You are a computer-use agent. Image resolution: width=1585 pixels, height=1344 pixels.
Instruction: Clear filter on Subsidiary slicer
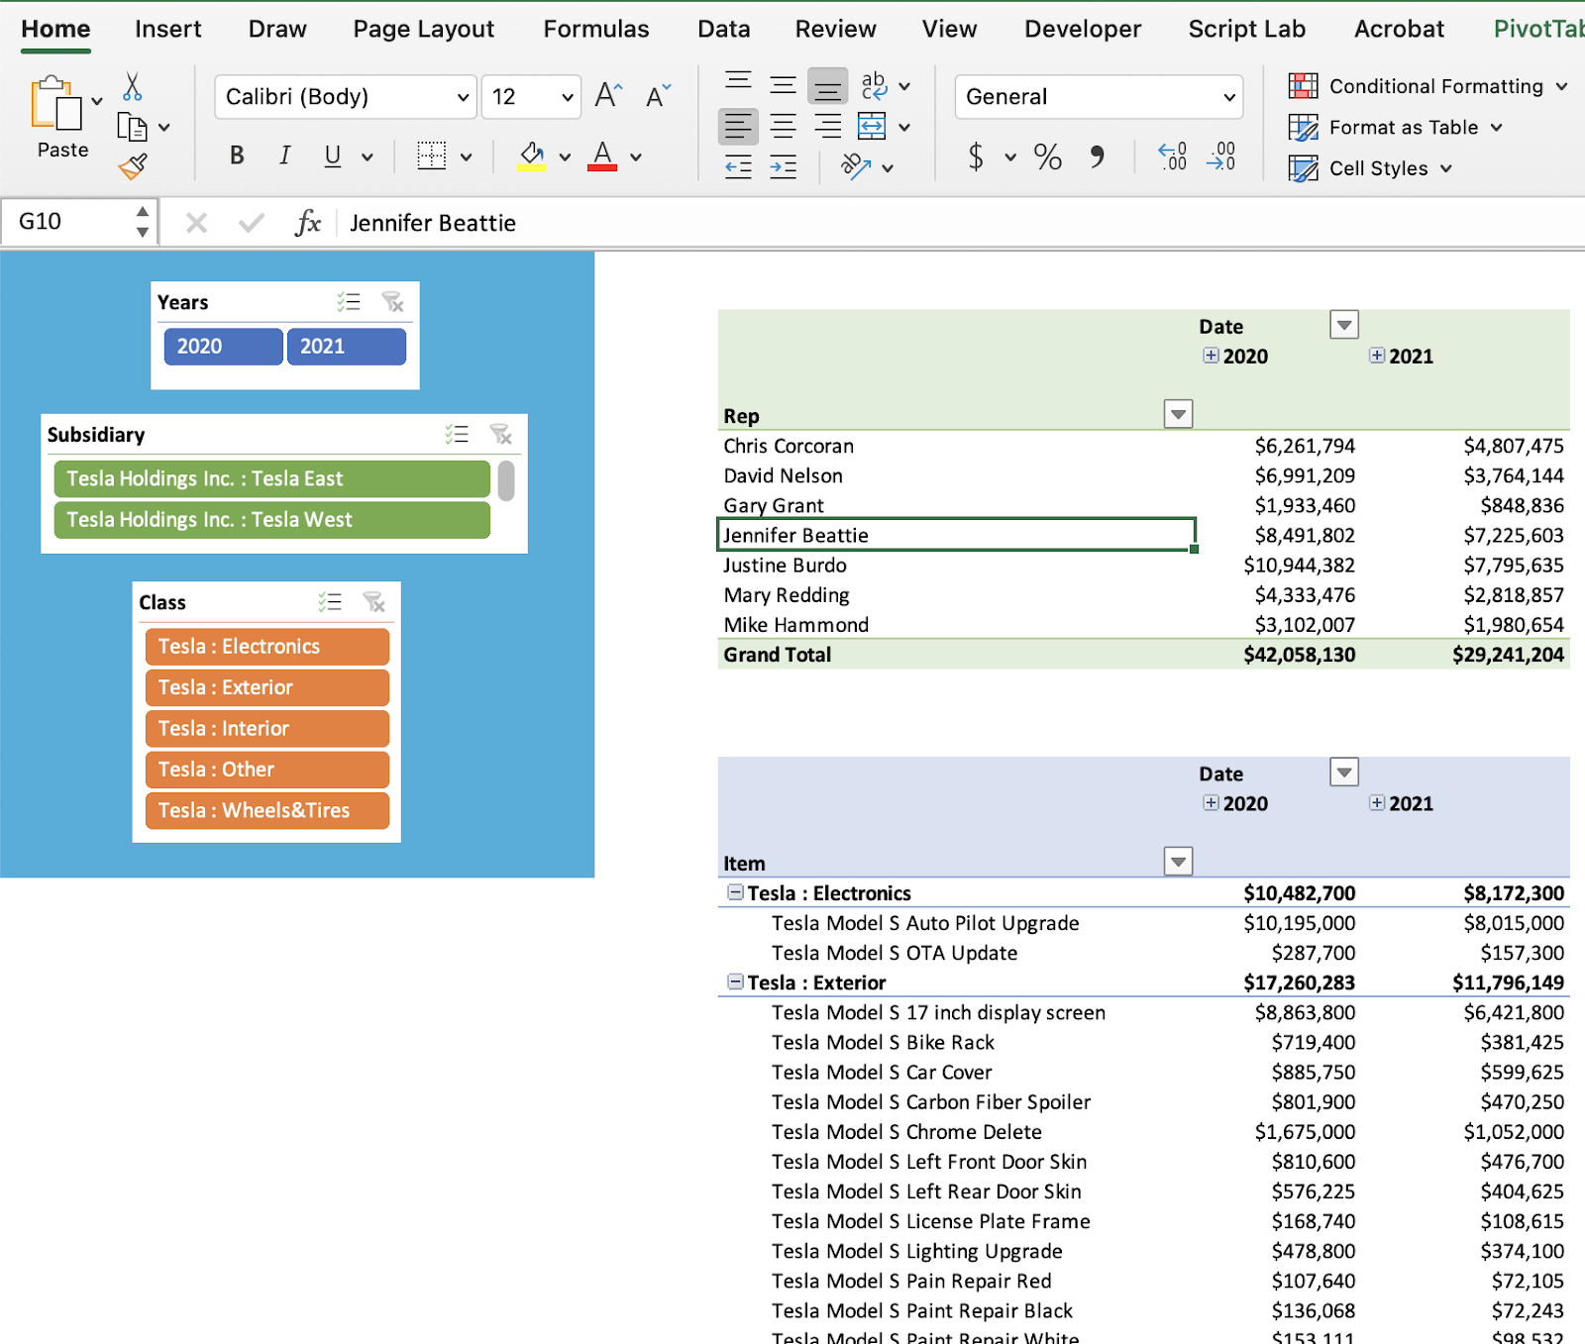(x=501, y=434)
